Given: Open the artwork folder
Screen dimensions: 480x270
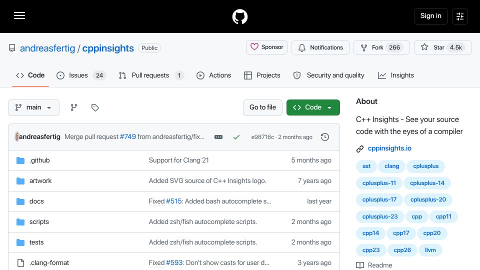Looking at the screenshot, I should coord(40,181).
